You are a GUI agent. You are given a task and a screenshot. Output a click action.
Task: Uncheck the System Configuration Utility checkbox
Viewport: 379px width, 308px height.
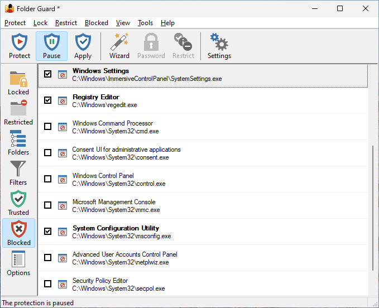click(x=47, y=231)
